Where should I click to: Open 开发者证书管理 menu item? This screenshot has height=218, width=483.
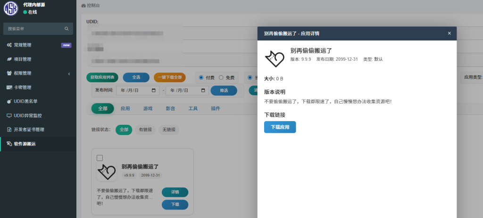(x=38, y=130)
